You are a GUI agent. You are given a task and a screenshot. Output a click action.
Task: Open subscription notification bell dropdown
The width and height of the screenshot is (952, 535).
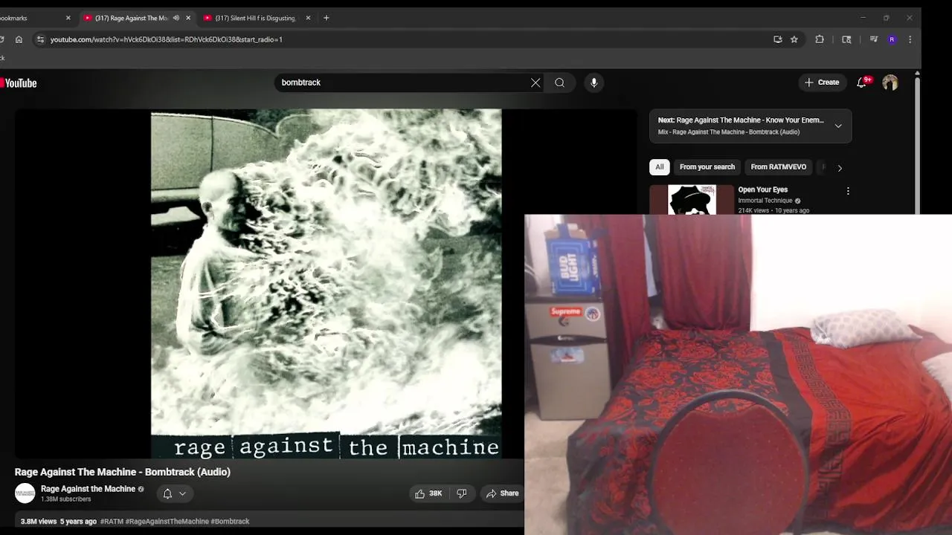[174, 493]
